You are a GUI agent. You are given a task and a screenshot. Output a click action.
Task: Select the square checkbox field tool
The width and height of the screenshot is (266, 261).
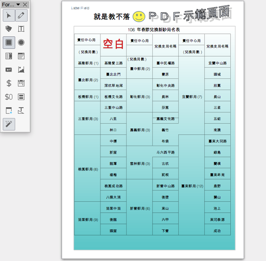[9, 43]
